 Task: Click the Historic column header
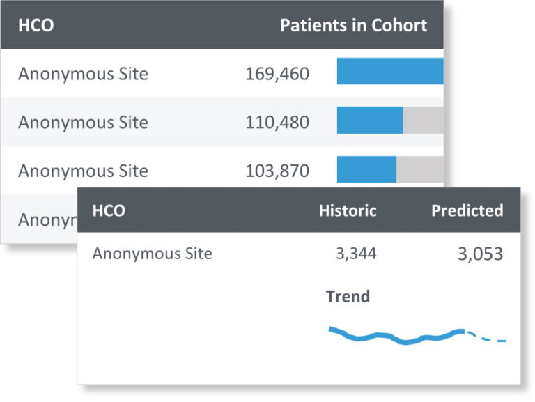(347, 210)
